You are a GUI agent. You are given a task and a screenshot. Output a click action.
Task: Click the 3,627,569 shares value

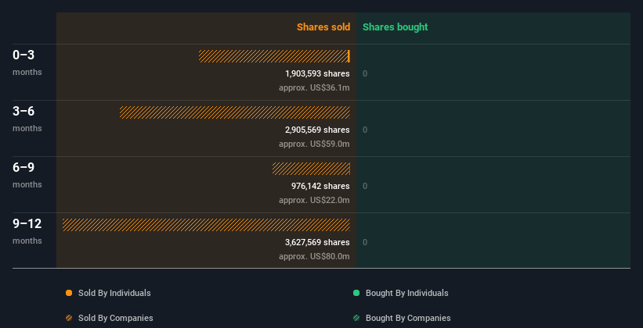(317, 243)
